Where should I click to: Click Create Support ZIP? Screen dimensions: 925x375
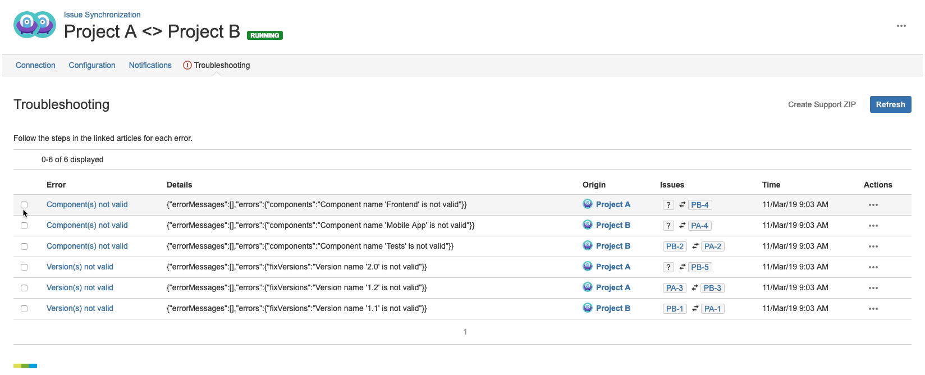(x=822, y=104)
